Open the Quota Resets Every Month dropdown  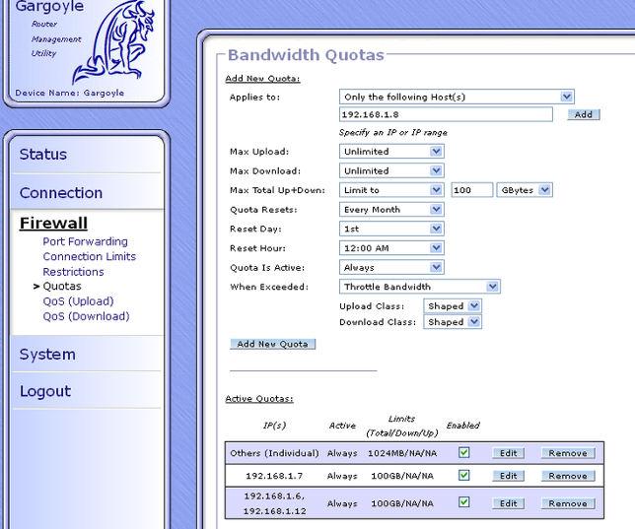coord(391,210)
